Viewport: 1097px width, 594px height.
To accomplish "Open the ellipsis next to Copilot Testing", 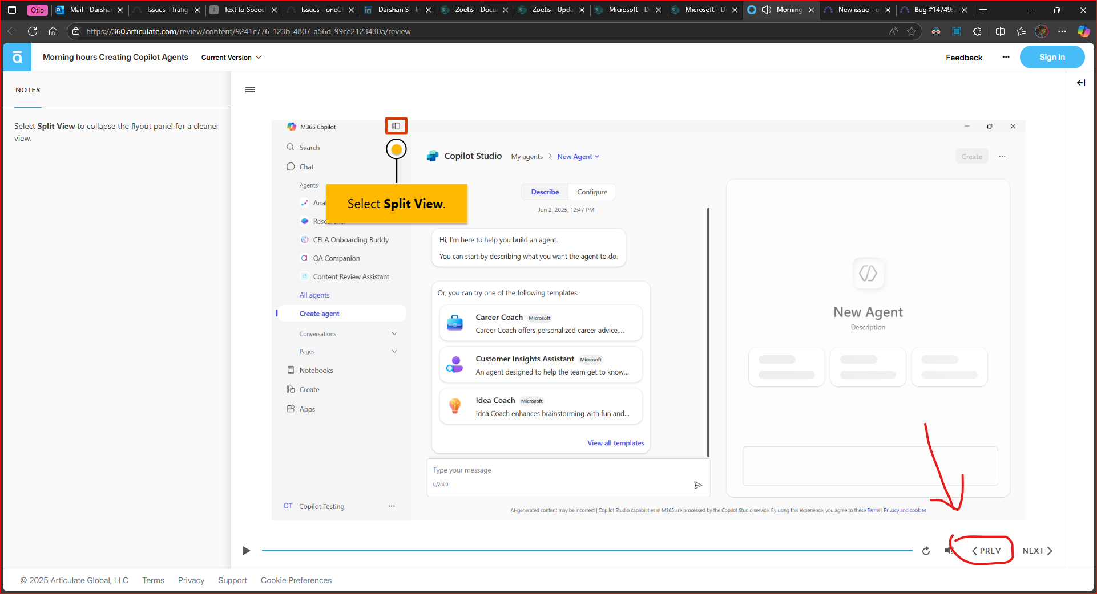I will tap(392, 506).
